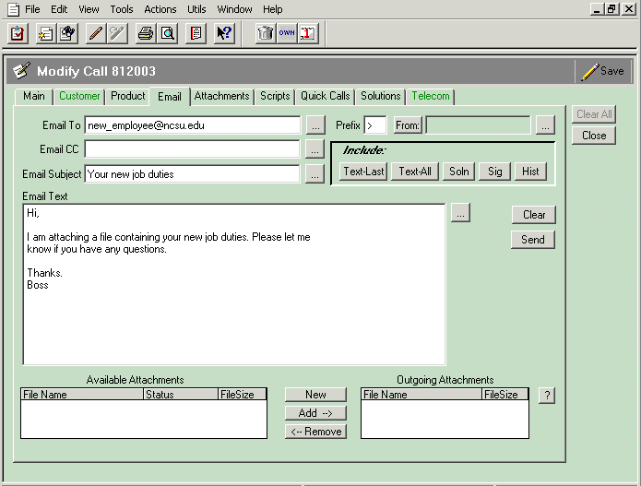
Task: Click the question mark button by Outgoing Attachments
Action: pyautogui.click(x=547, y=396)
